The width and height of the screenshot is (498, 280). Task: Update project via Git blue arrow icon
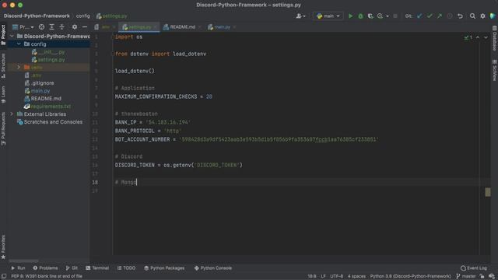[419, 16]
